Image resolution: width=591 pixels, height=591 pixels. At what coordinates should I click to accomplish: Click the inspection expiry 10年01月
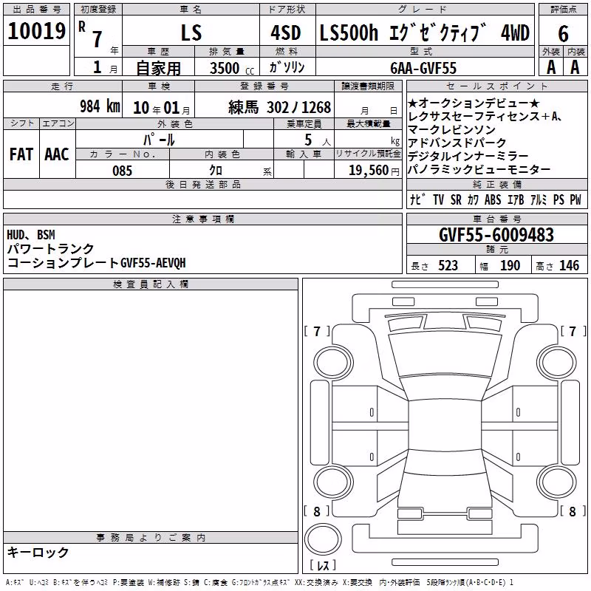coord(161,108)
